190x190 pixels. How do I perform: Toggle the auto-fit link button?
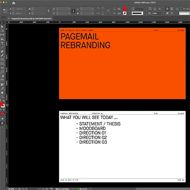coord(73,11)
